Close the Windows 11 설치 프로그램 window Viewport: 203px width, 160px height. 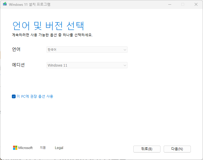[x=196, y=5]
